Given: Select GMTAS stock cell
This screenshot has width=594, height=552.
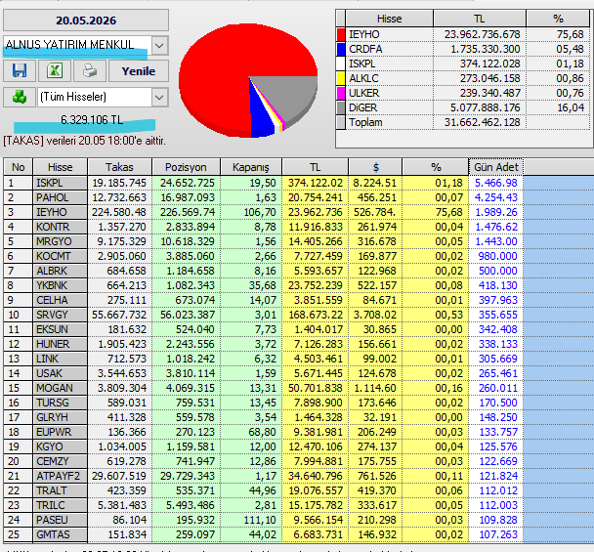Looking at the screenshot, I should [61, 534].
